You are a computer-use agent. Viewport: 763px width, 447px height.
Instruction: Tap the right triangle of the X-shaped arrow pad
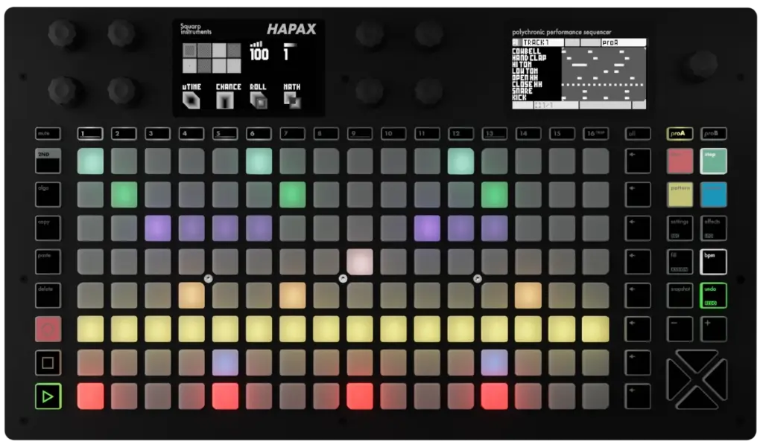[718, 379]
